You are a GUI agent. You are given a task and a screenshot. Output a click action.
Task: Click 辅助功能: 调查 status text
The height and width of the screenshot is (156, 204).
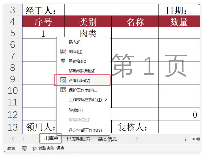(x=51, y=148)
